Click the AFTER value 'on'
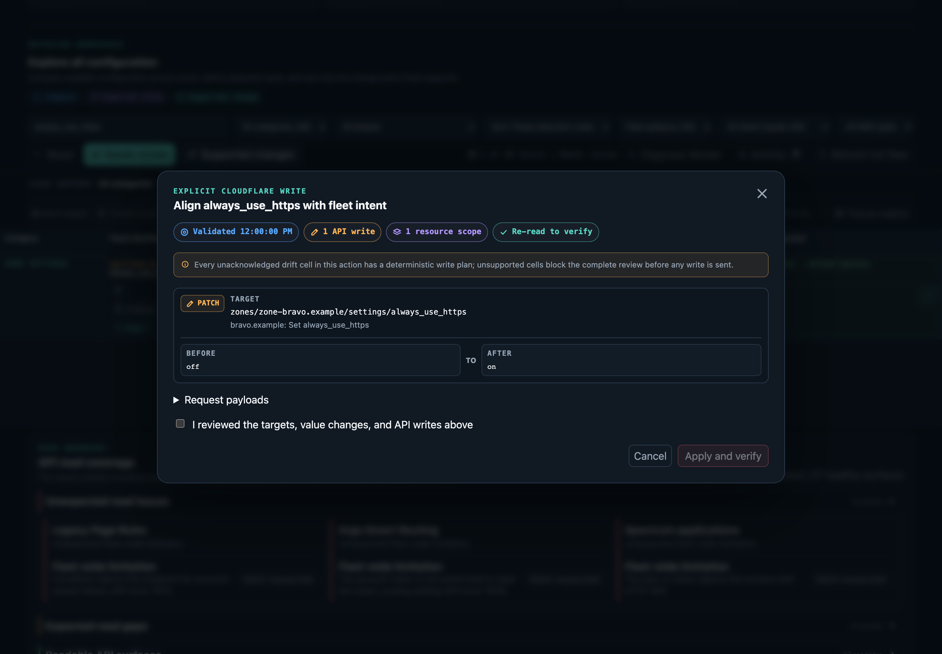Screen dimensions: 942x654 pos(492,367)
